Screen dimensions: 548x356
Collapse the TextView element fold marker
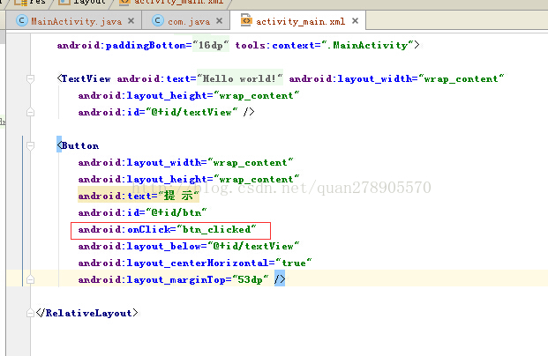31,78
